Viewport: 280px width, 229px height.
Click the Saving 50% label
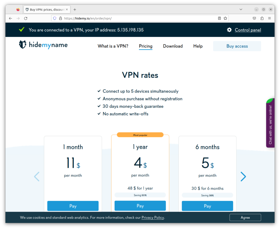[140, 195]
